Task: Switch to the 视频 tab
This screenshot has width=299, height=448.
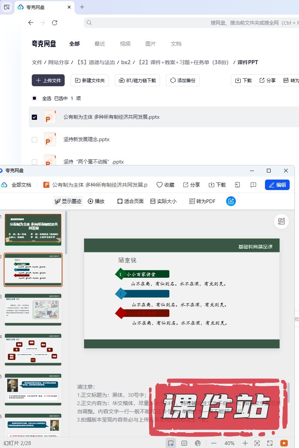Action: [x=125, y=44]
